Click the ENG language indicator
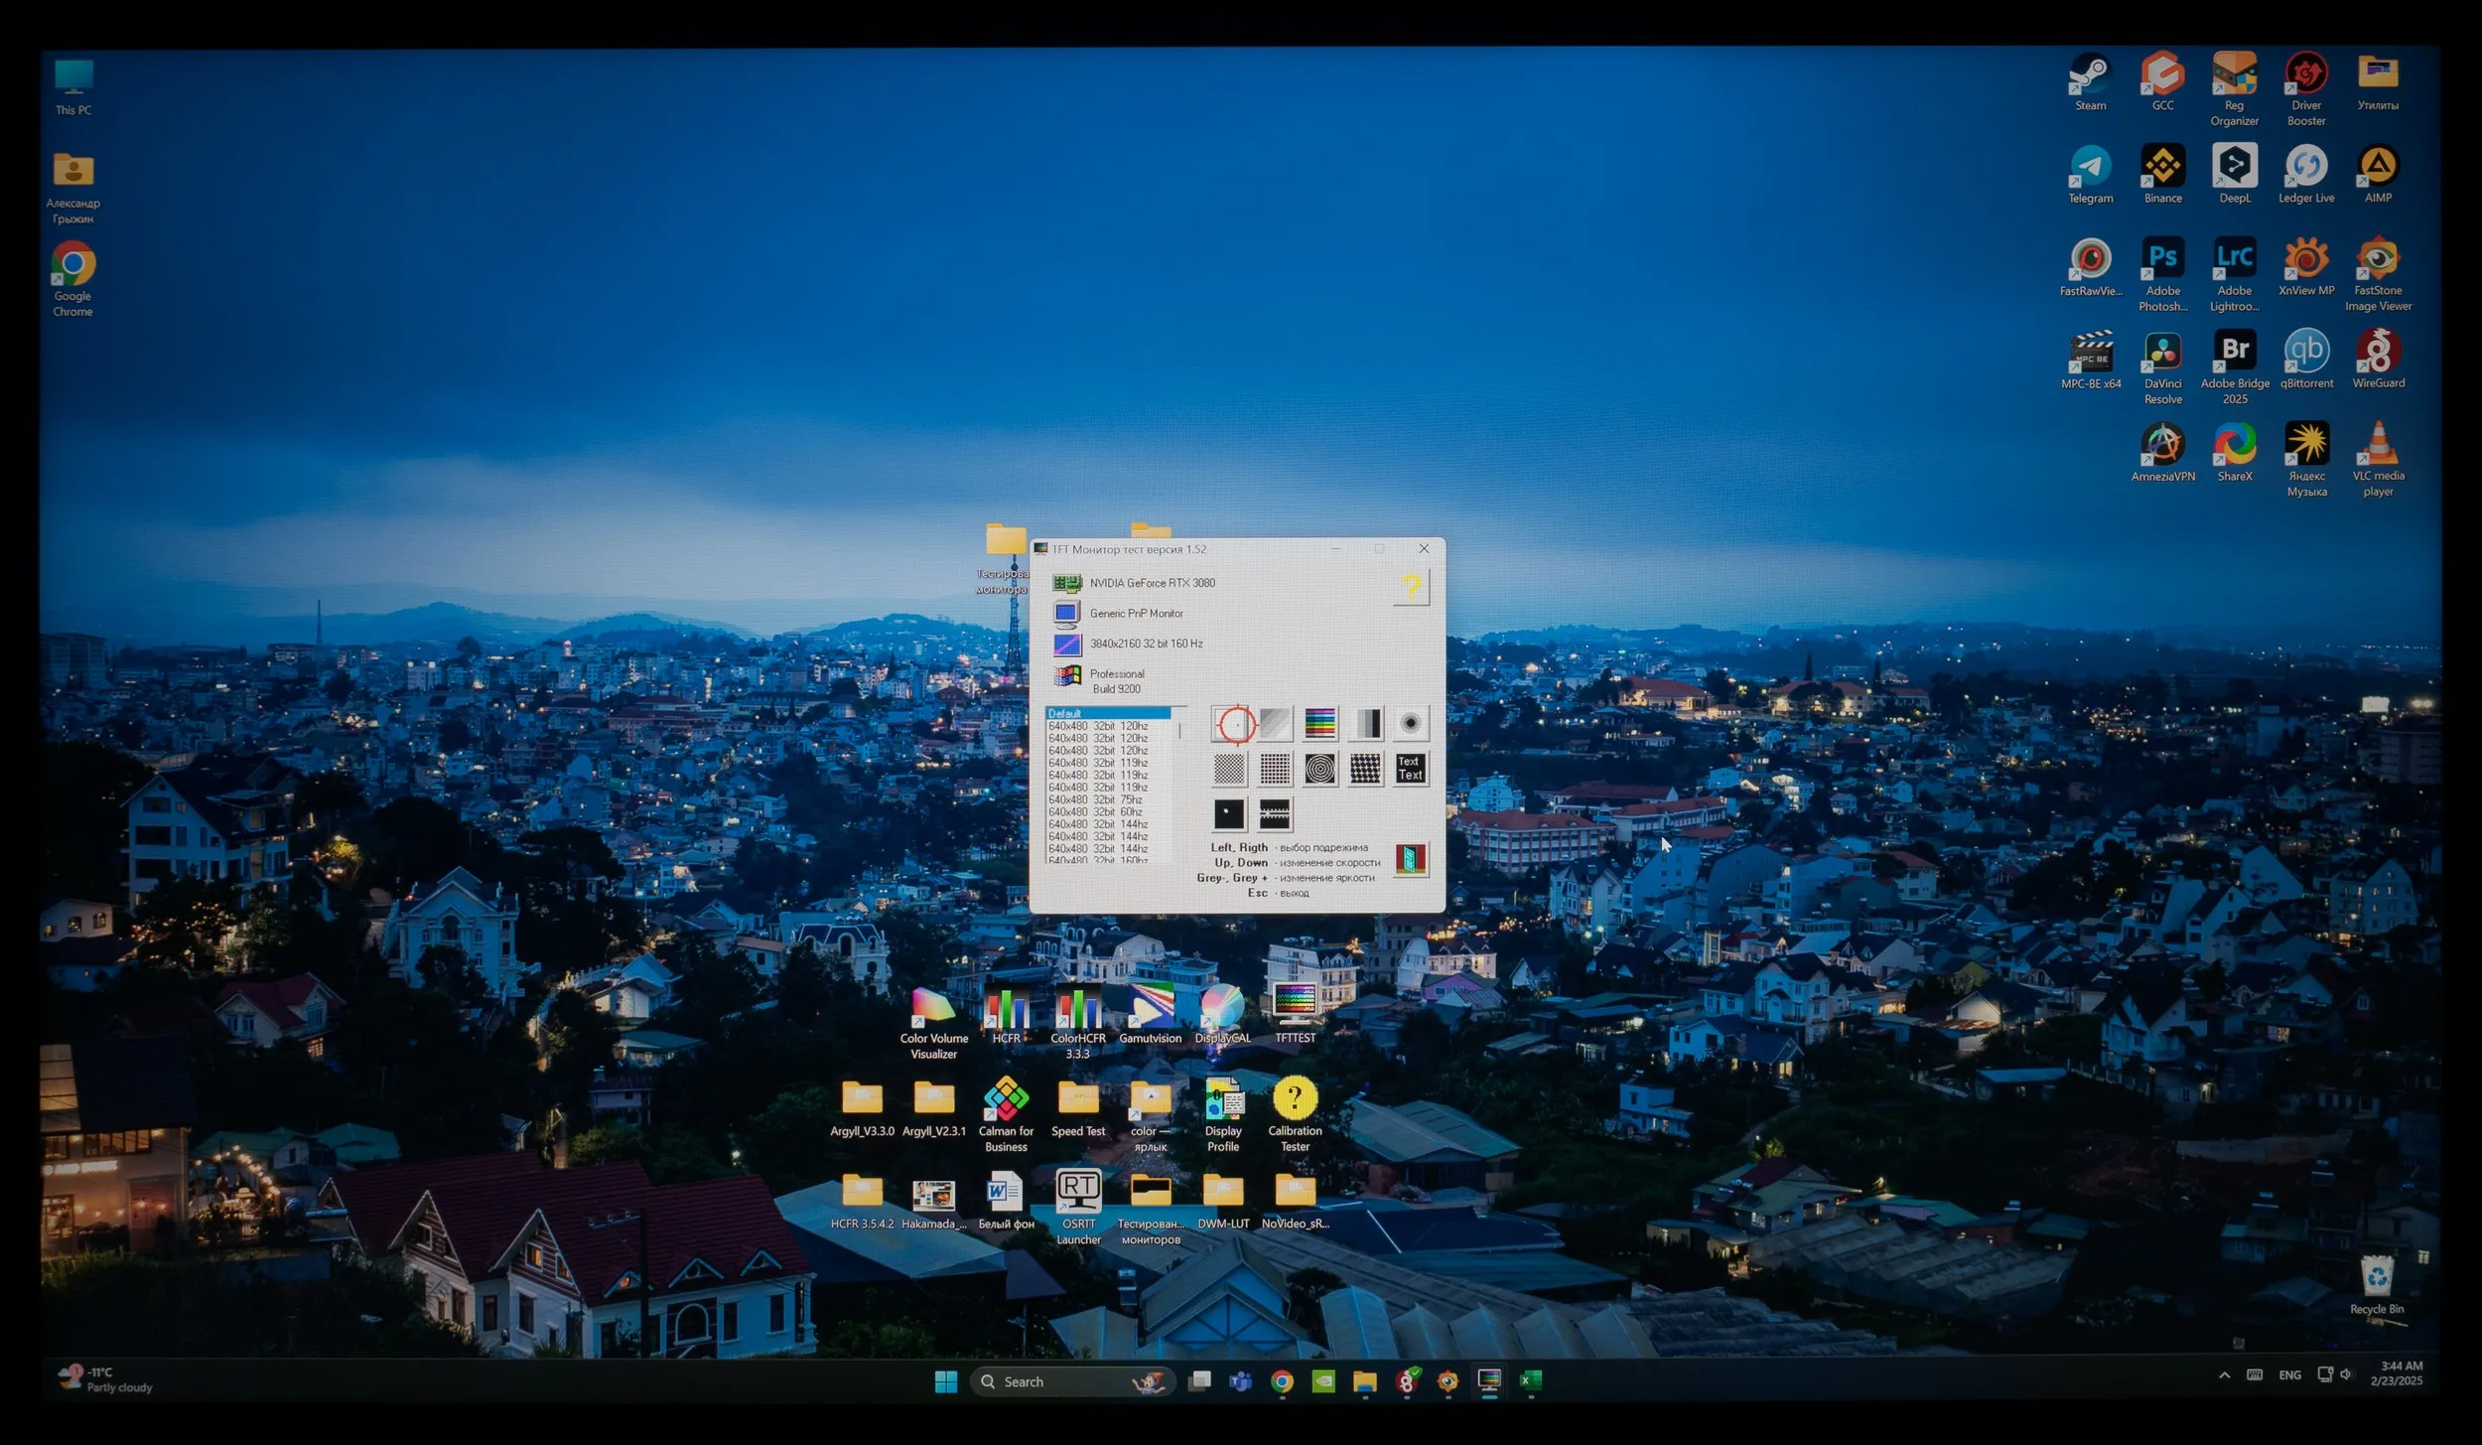 tap(2289, 1375)
